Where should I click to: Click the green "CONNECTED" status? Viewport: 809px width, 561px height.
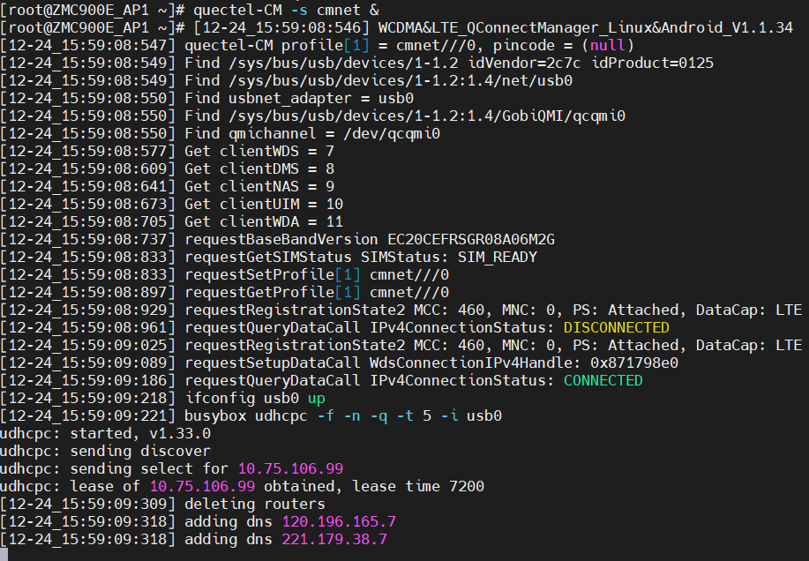pos(603,380)
